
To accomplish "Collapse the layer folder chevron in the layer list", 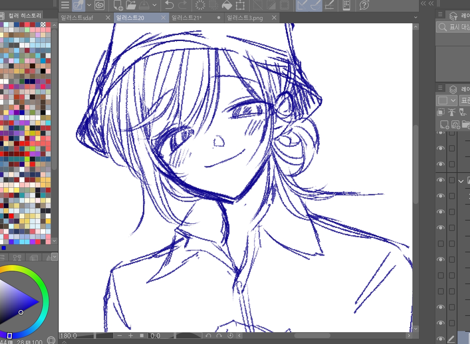I will 461,181.
